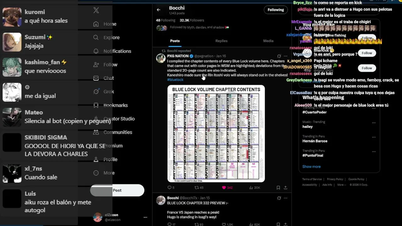Switch to the Media tab
402x226 pixels.
coord(268,41)
